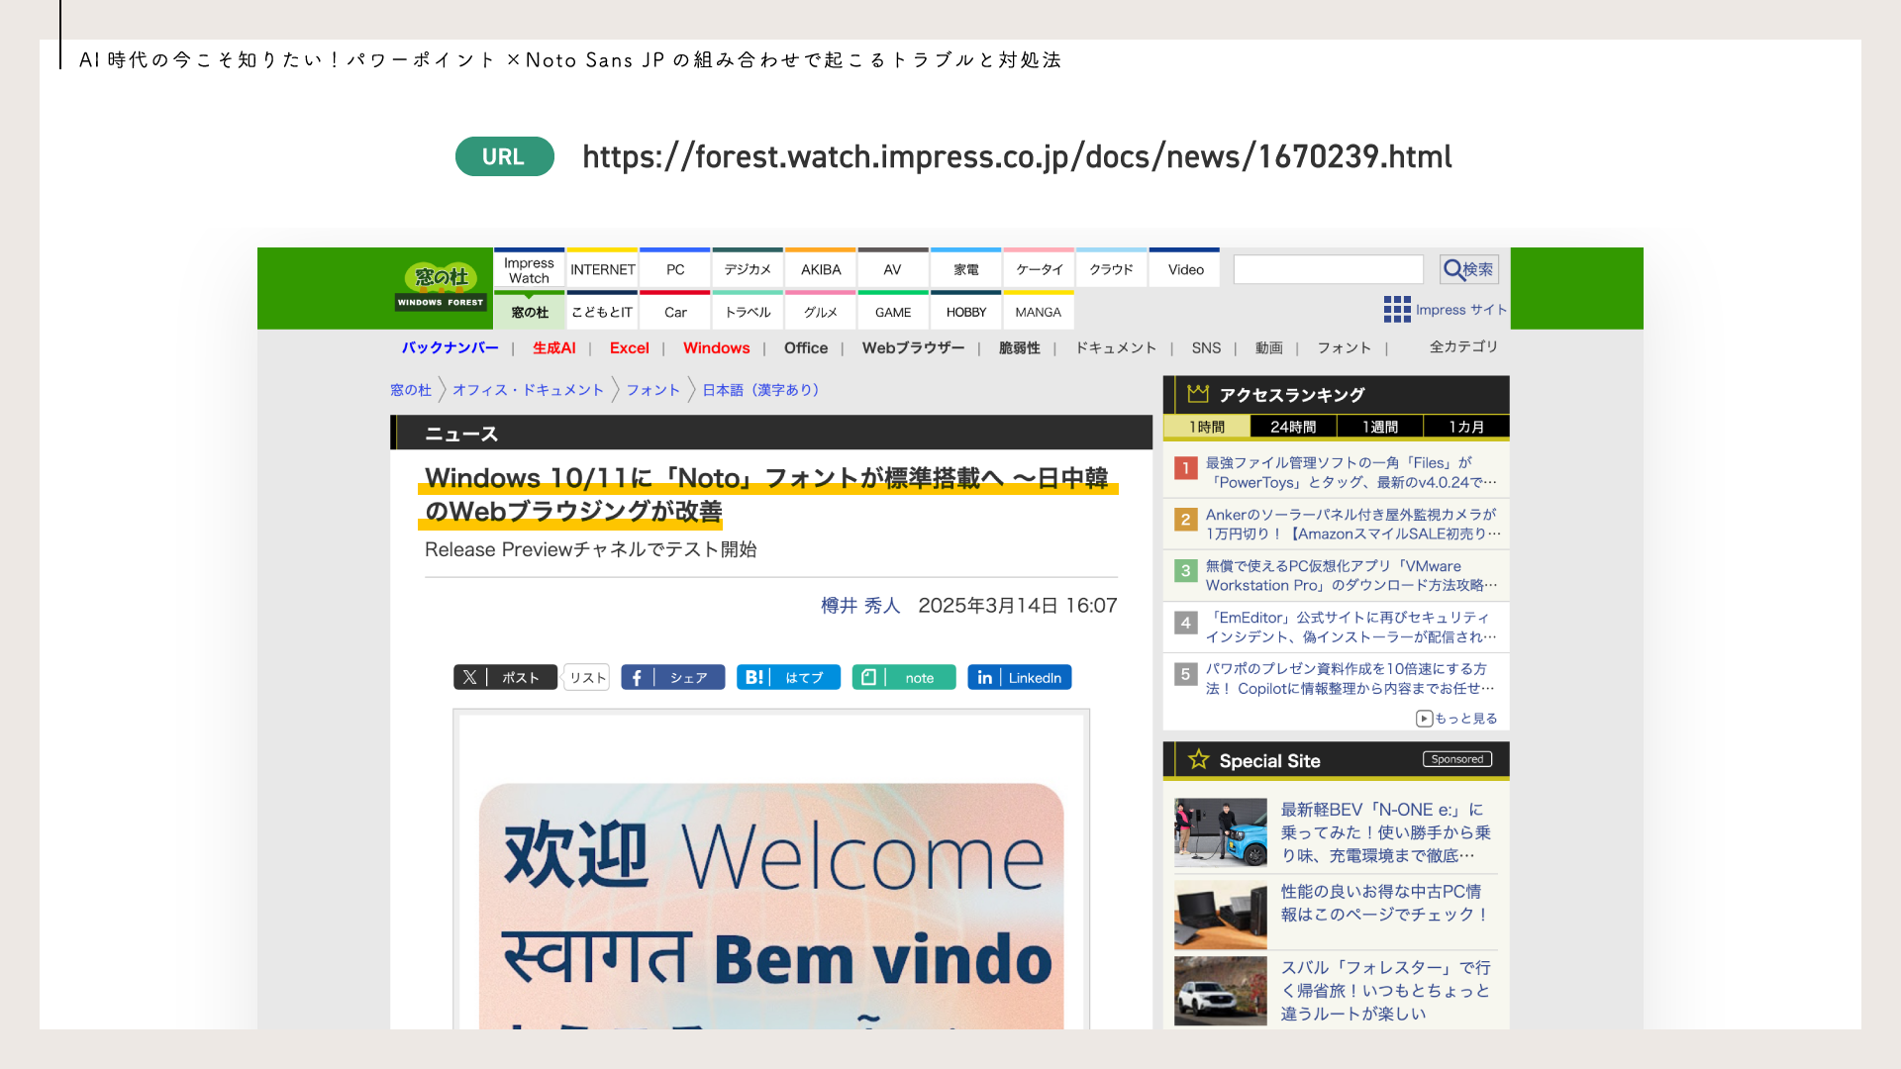Share the article on LinkedIn
Screen dimensions: 1901x1069
[x=1019, y=677]
